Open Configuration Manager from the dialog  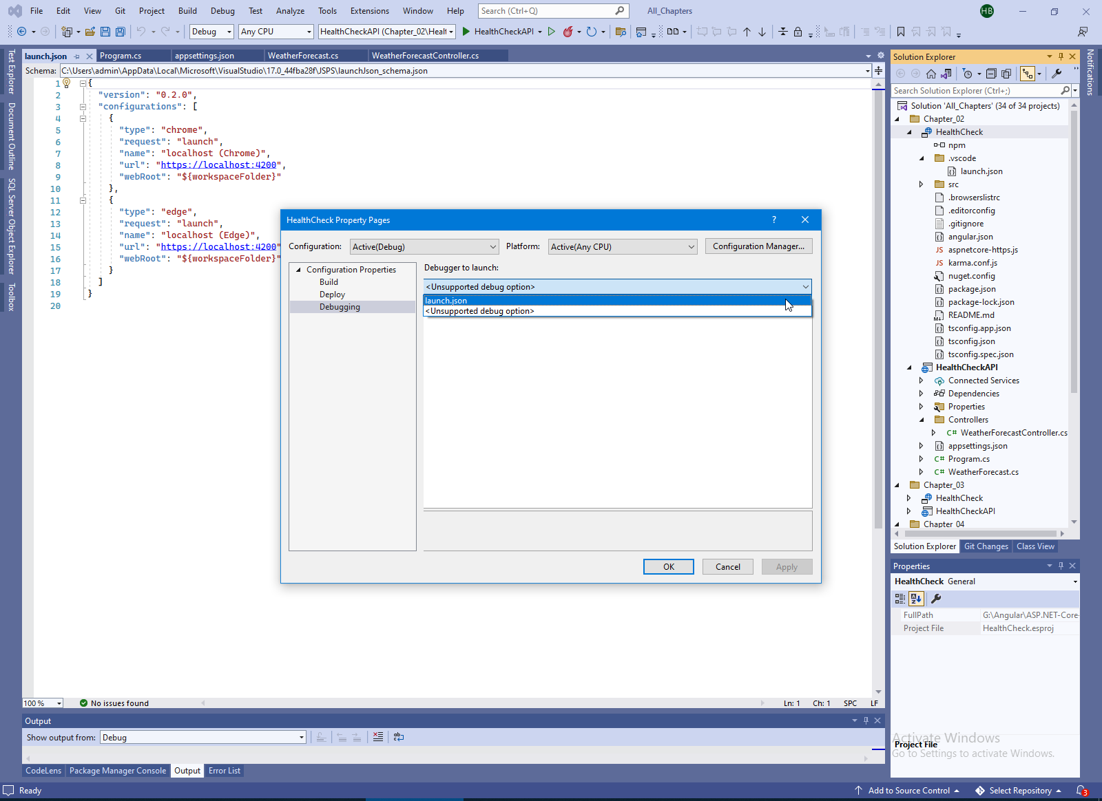pos(759,246)
